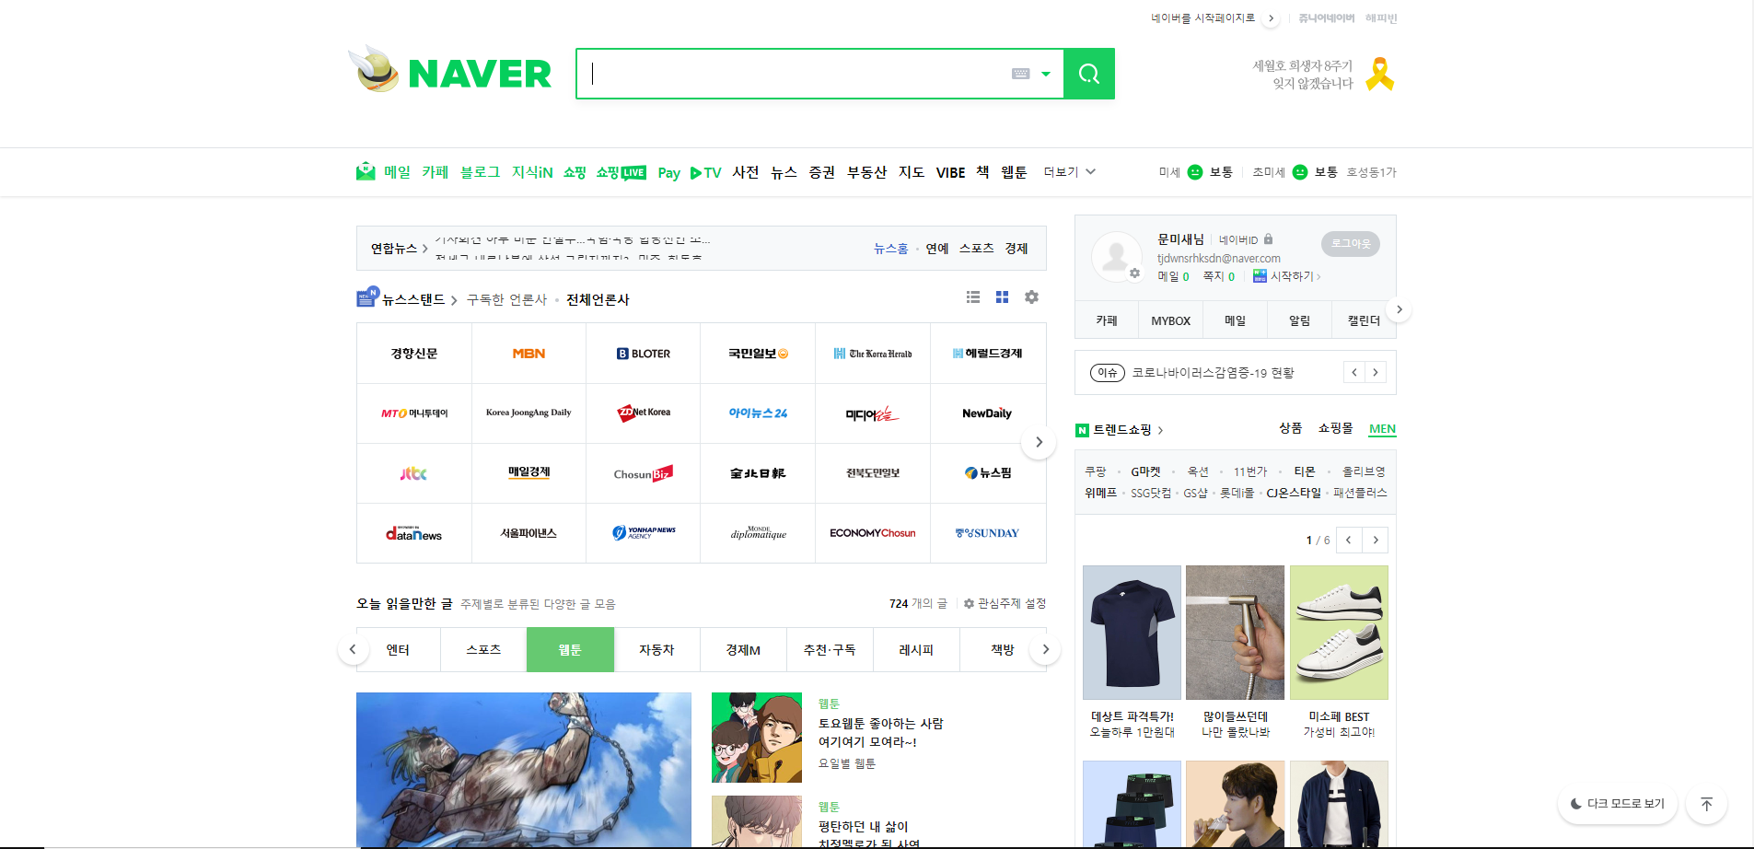Go to previous trend shopping page
This screenshot has height=849, width=1754.
tap(1348, 541)
